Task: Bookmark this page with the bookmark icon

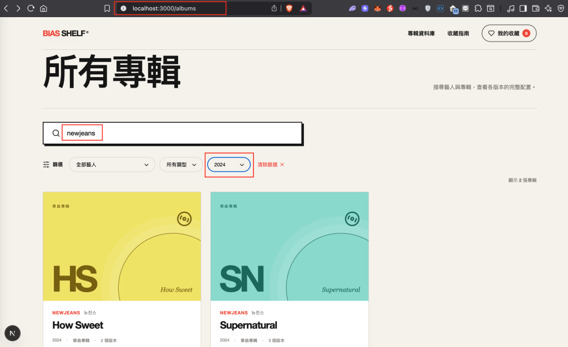Action: 107,8
